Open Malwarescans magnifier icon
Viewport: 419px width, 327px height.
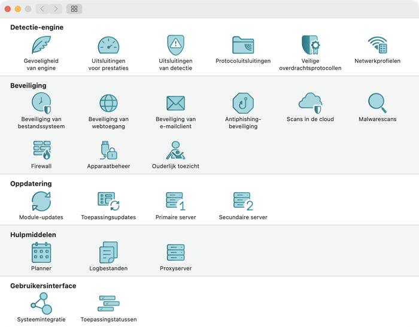tap(378, 103)
